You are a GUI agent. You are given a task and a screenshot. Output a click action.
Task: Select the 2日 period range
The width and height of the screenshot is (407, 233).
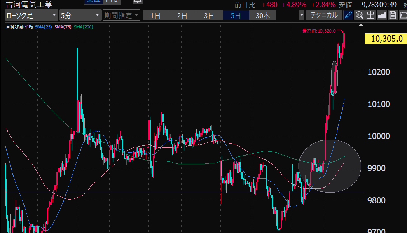[x=182, y=16]
